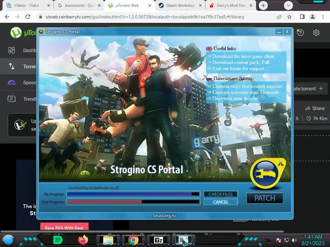The width and height of the screenshot is (330, 247).
Task: Click the Action Center flag tray icon
Action: pos(279,240)
